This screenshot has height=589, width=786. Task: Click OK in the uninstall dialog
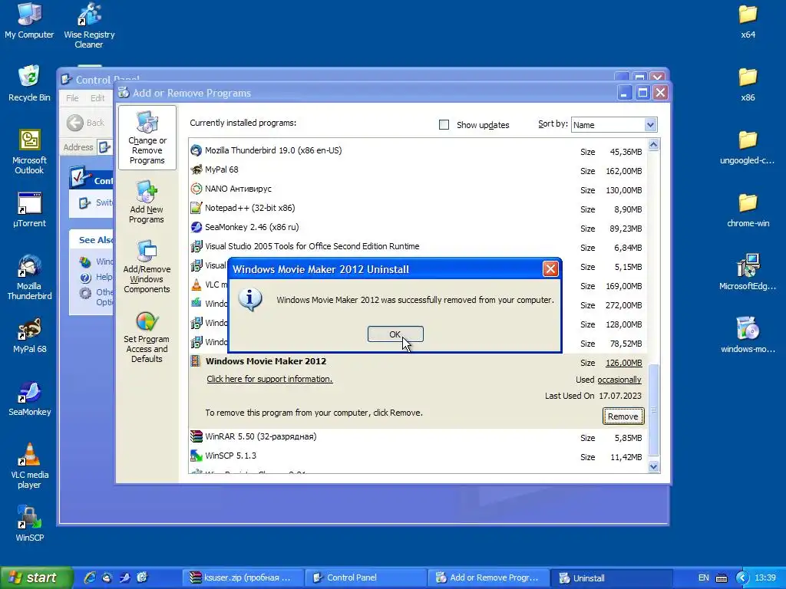[x=395, y=334]
